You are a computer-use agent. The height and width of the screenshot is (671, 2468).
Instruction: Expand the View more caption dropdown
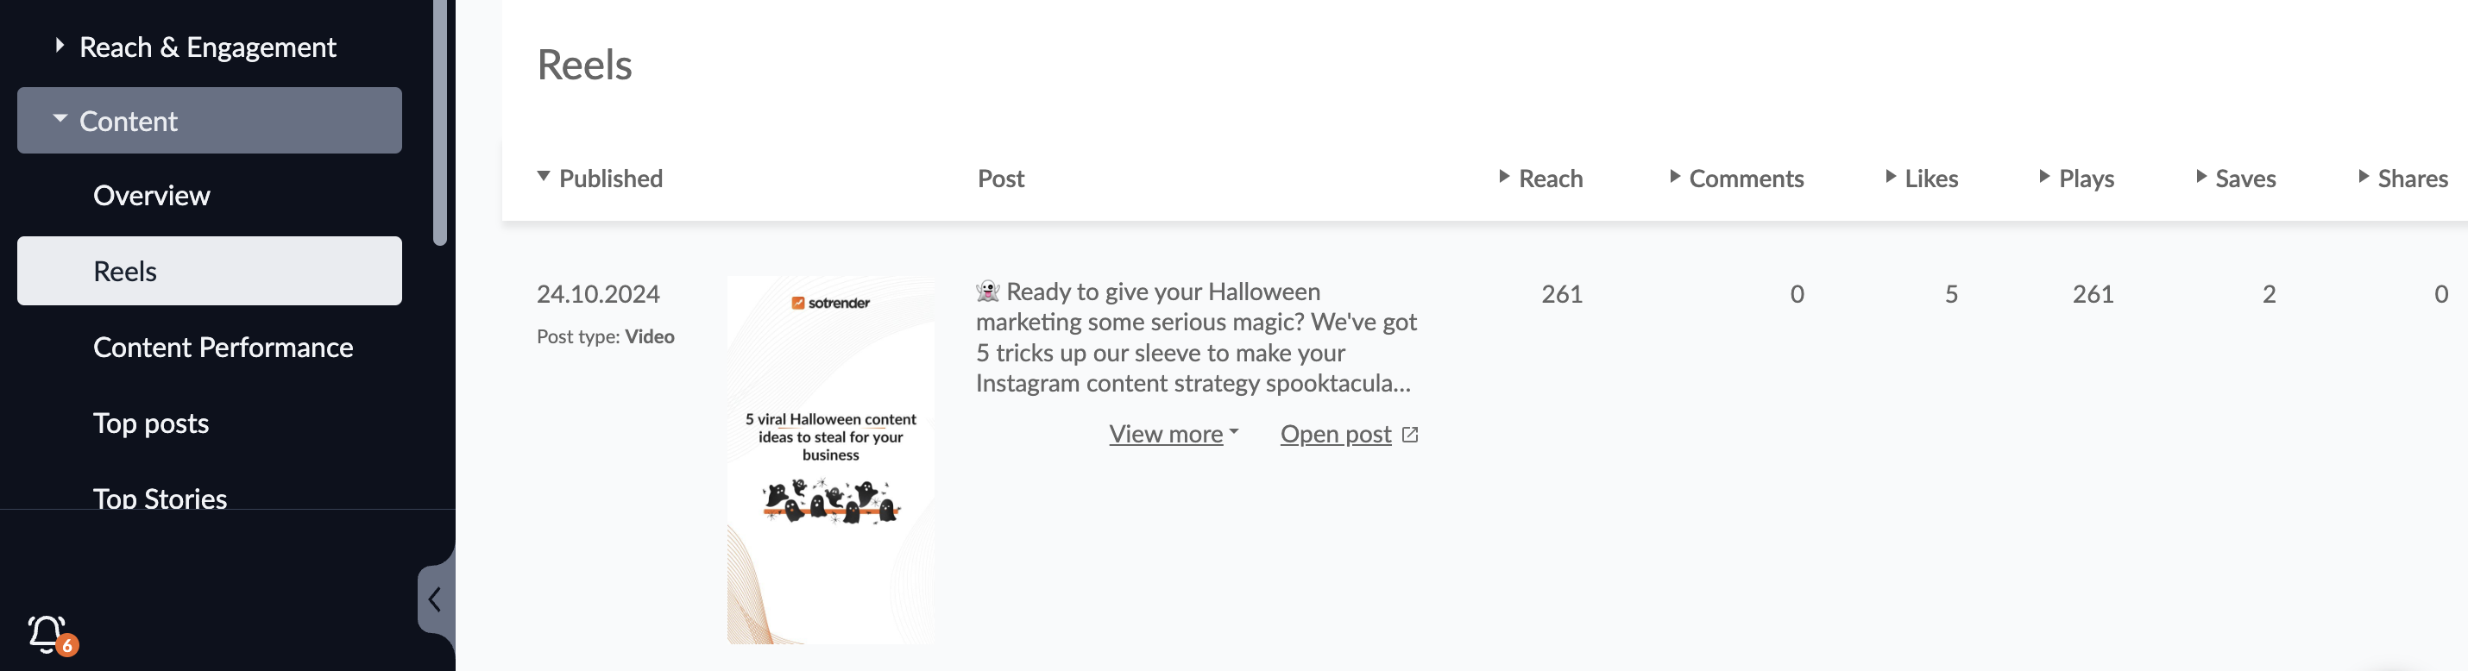(1174, 435)
